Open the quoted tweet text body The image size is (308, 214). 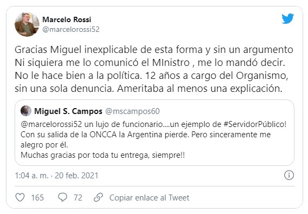click(x=153, y=140)
